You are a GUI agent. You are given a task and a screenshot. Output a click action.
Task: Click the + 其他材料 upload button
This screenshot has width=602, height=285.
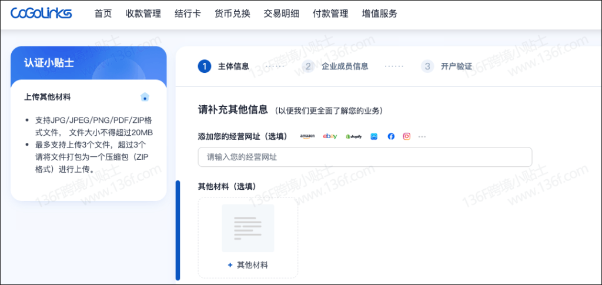coord(248,265)
